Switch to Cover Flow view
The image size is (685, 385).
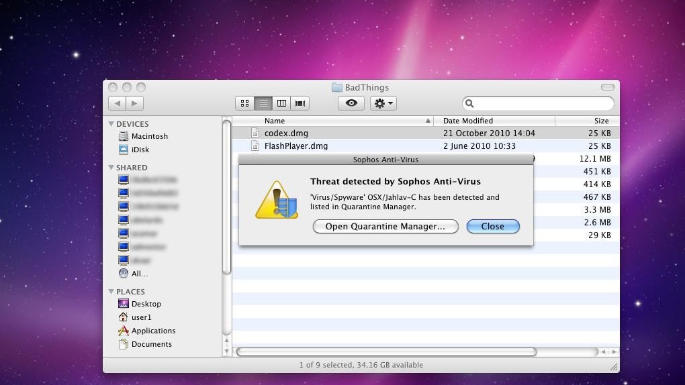tap(300, 103)
